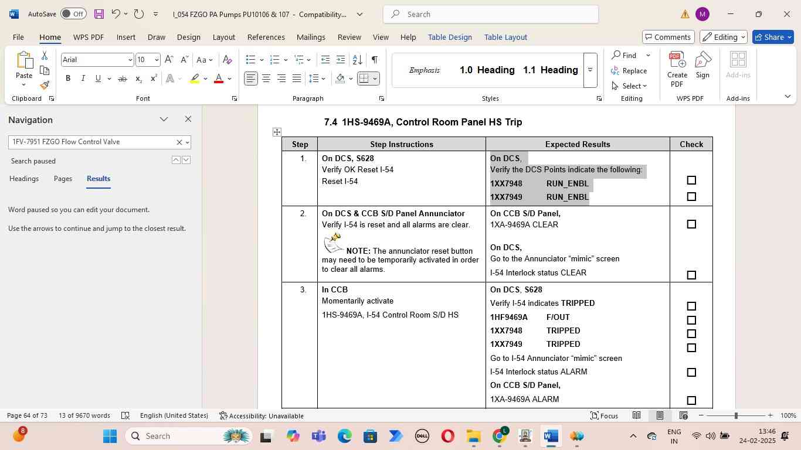Open the font name dropdown (Arial)
The width and height of the screenshot is (801, 450).
pos(130,60)
